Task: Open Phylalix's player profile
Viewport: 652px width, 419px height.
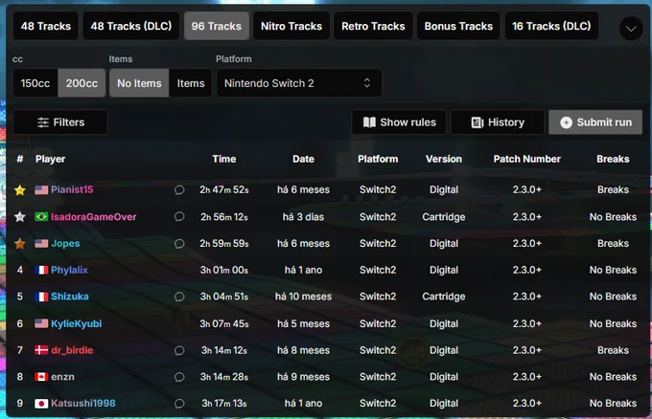Action: pos(69,270)
